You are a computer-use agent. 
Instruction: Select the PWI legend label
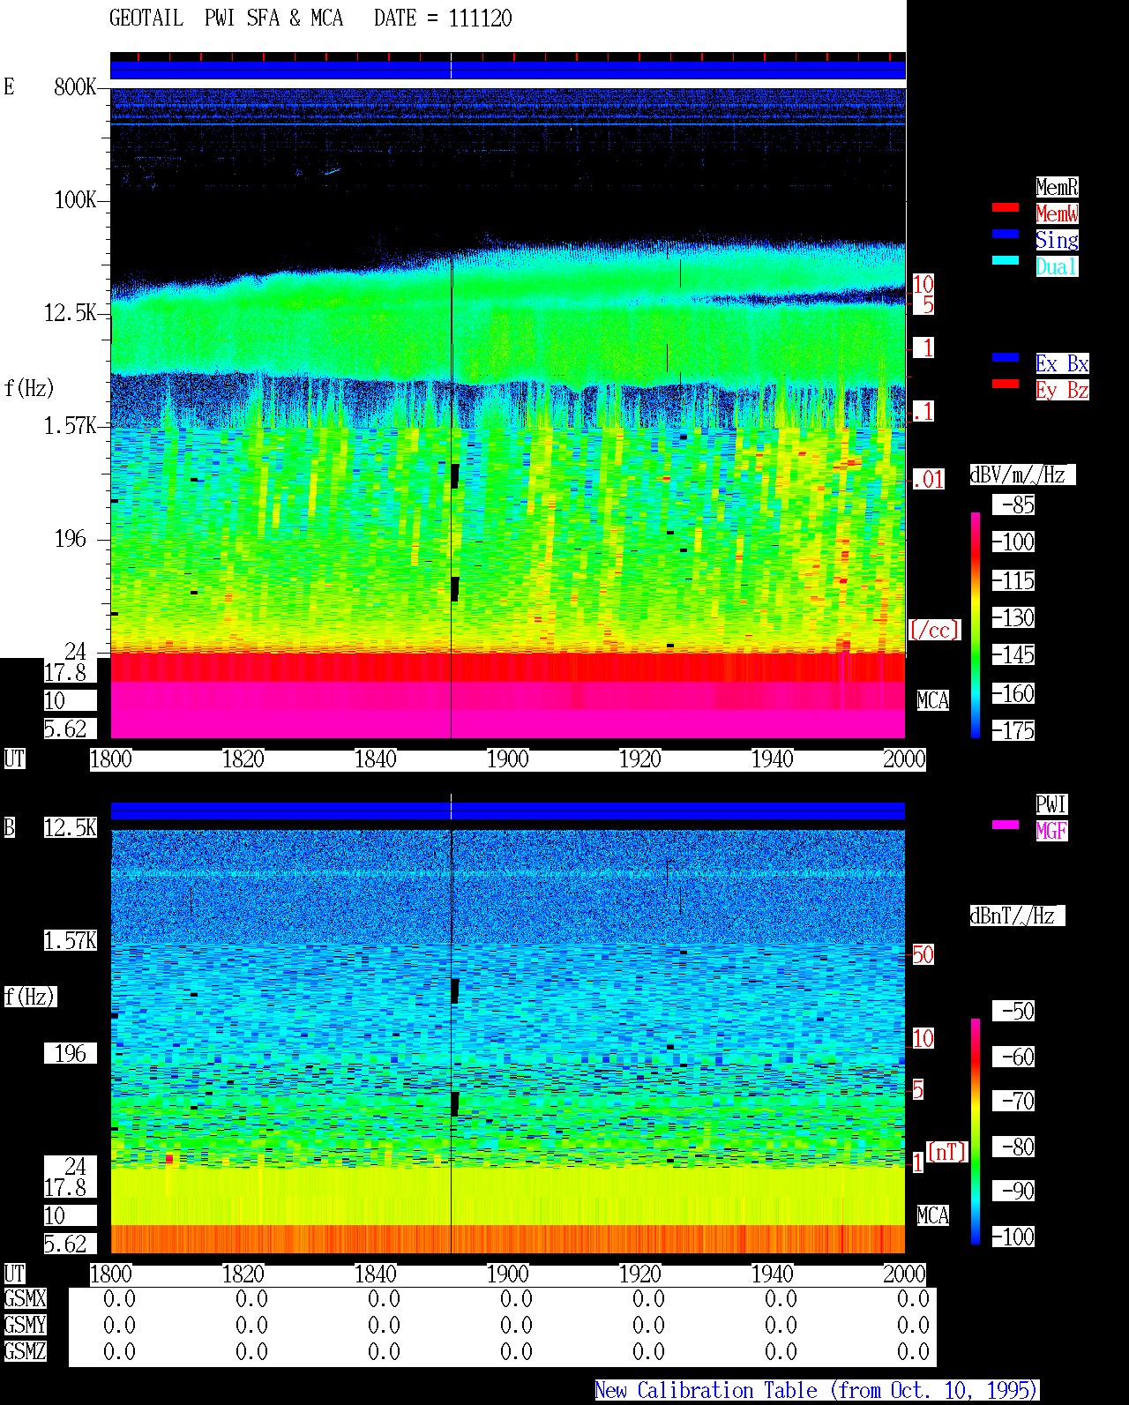[x=1051, y=804]
